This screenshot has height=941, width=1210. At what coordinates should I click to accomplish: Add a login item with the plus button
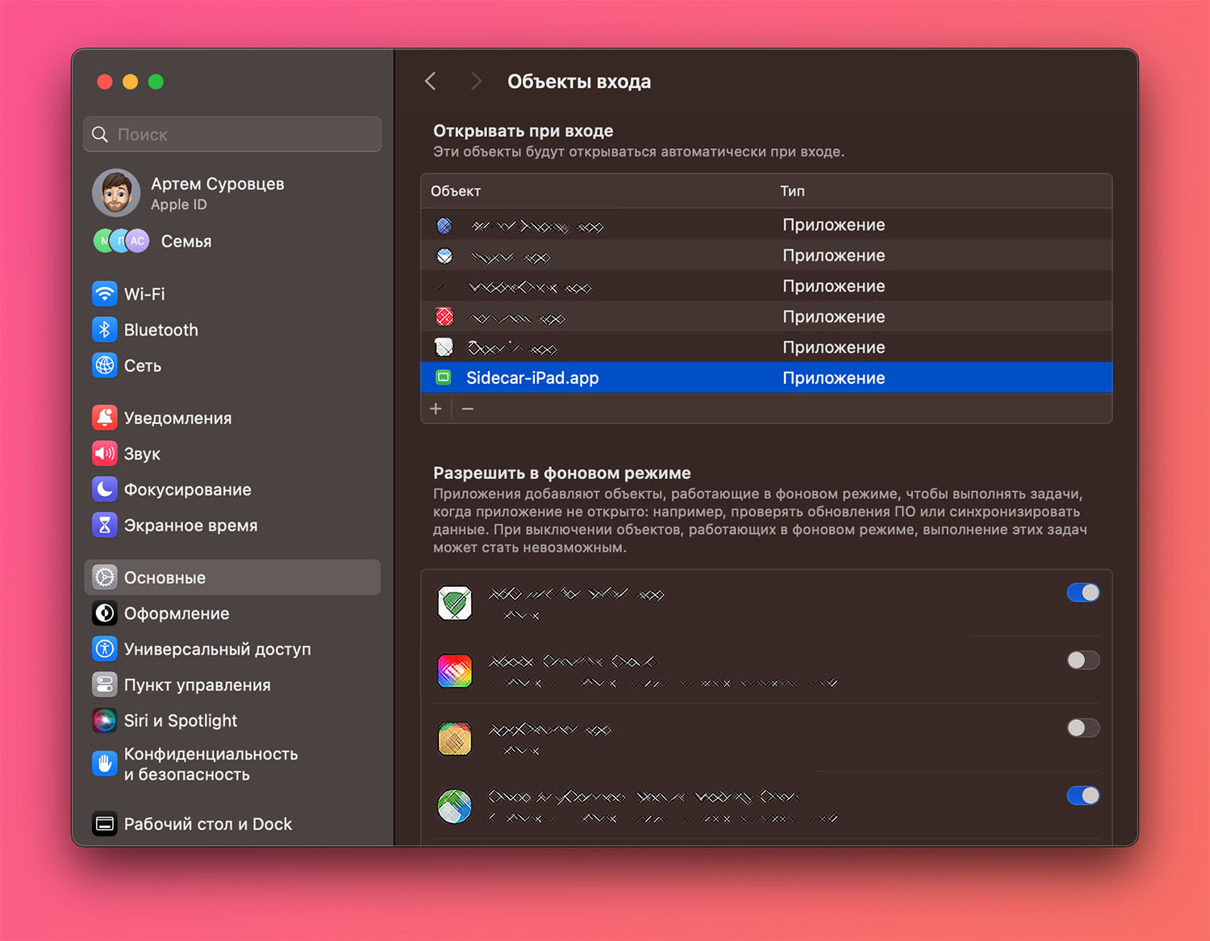click(436, 409)
